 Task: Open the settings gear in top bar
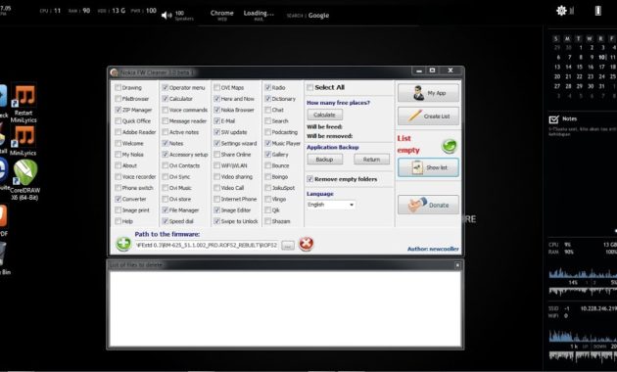coord(561,11)
